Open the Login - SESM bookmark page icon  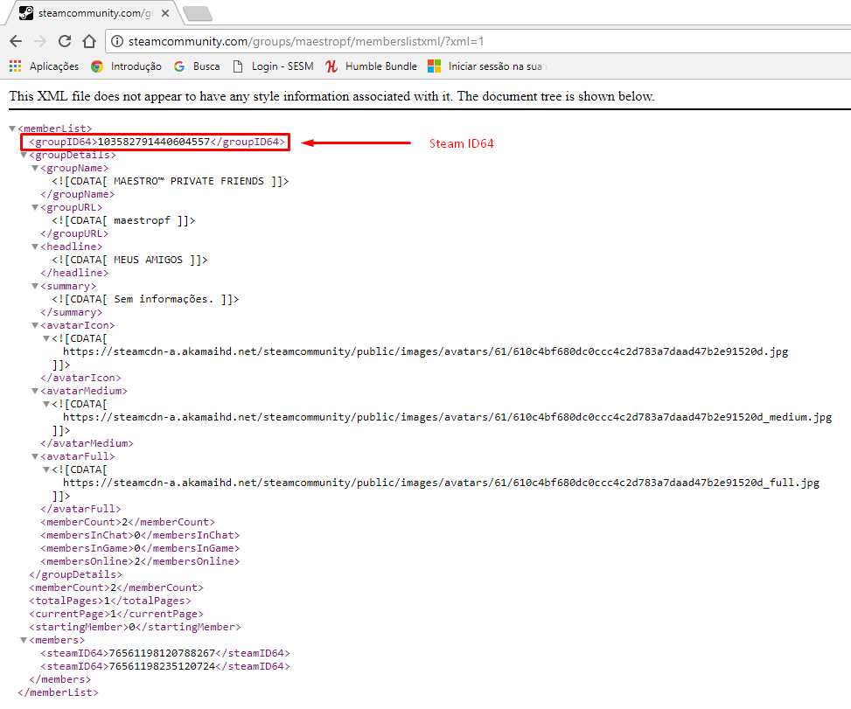[237, 66]
